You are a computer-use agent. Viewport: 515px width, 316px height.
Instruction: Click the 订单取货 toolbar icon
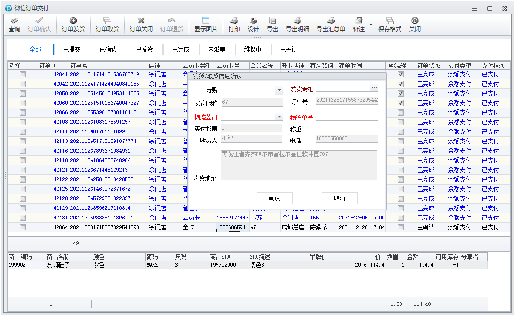[x=107, y=21]
